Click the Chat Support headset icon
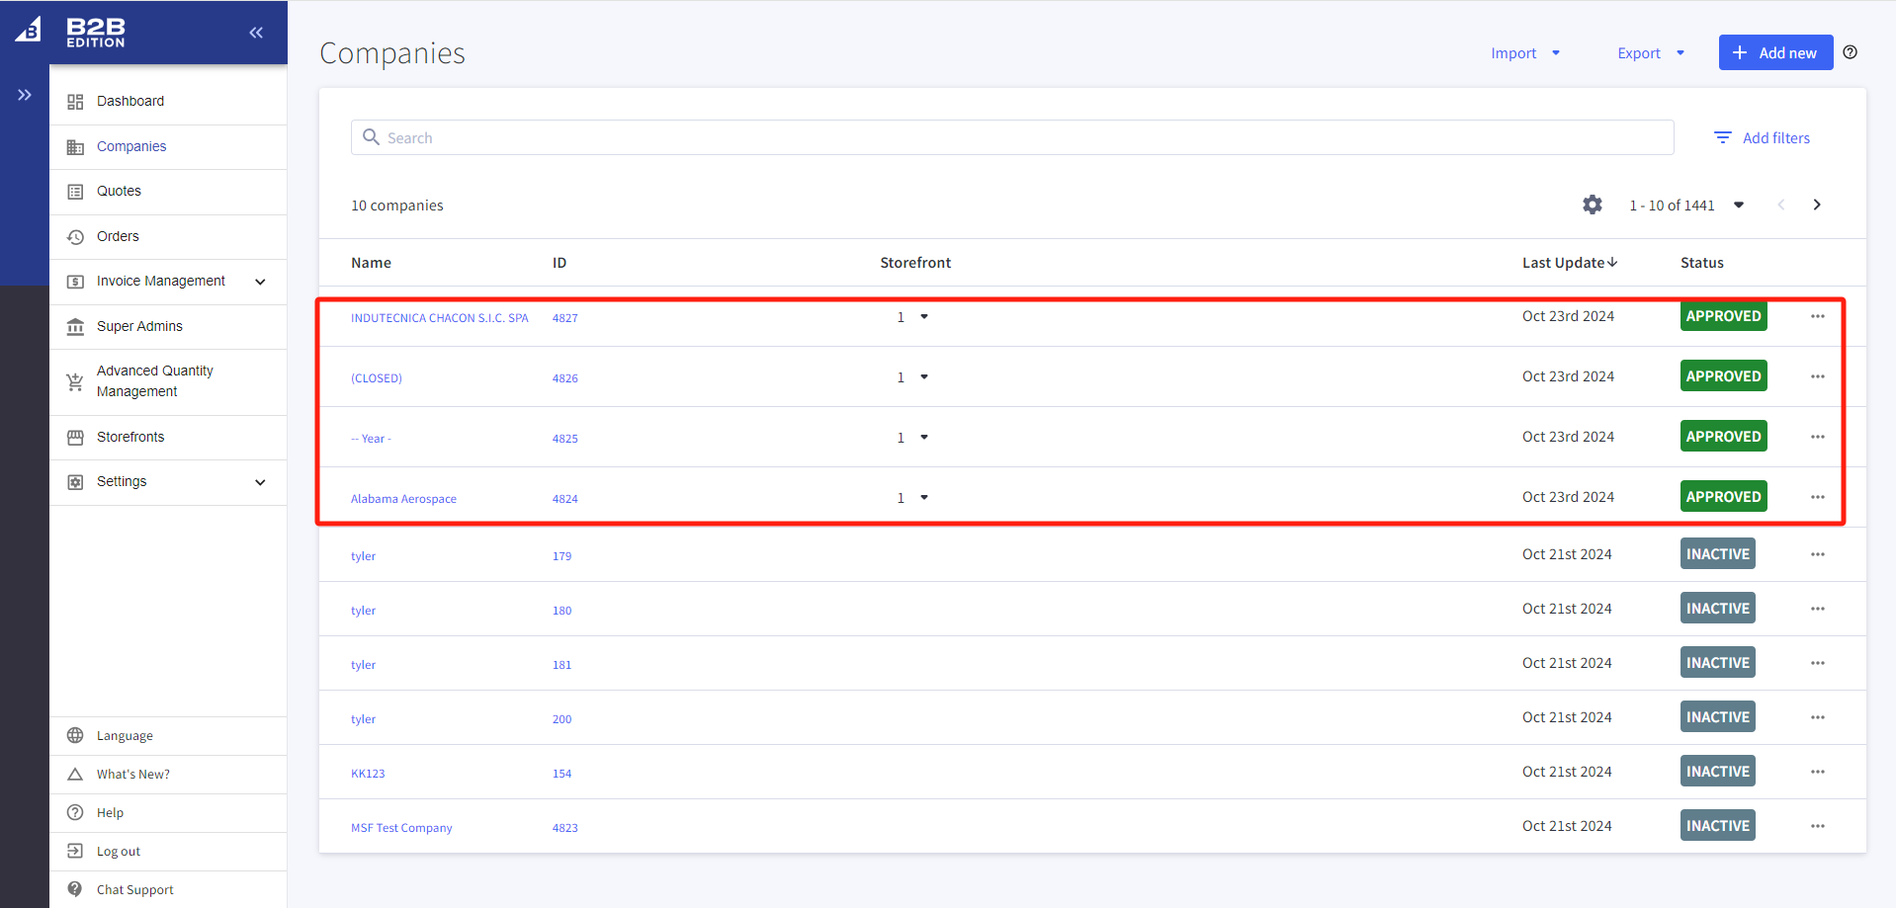 (75, 889)
